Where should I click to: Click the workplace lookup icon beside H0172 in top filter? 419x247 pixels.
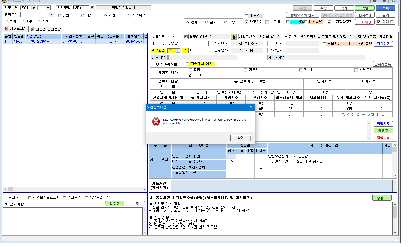tap(92, 8)
